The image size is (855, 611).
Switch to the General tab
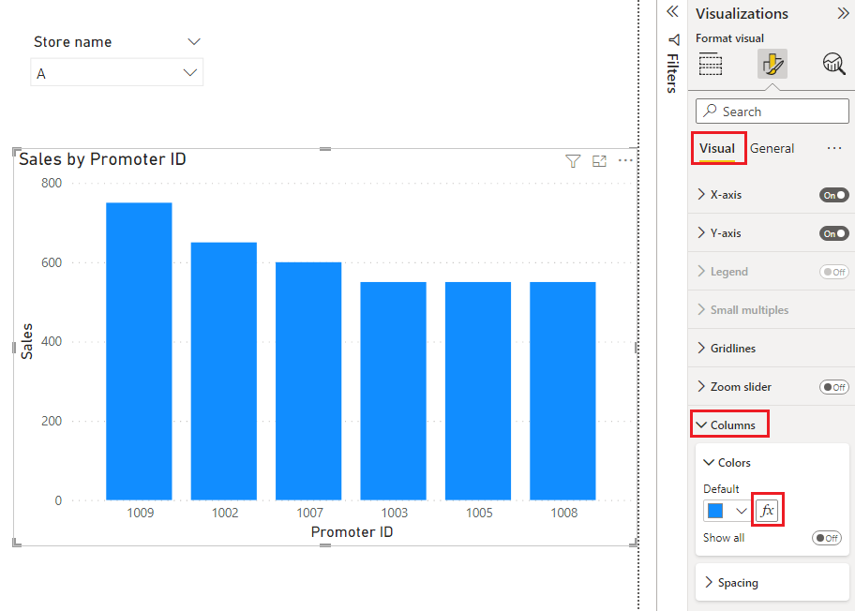[x=772, y=148]
